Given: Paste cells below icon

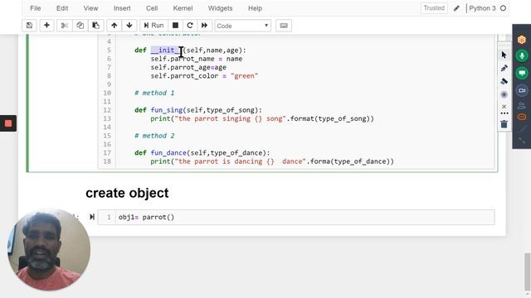Looking at the screenshot, I should [96, 26].
